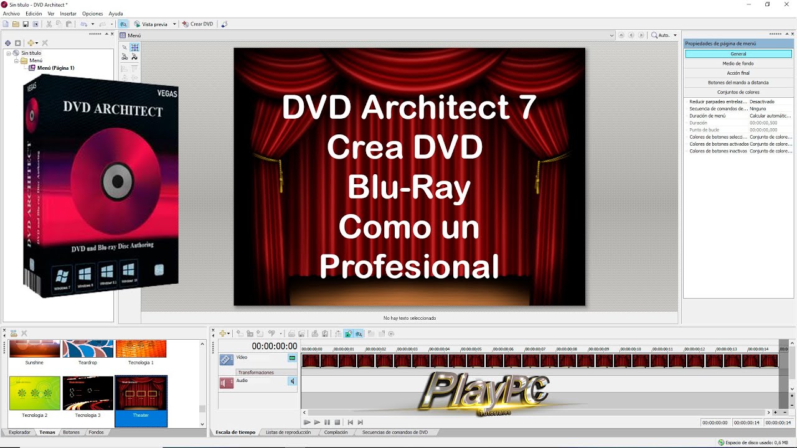
Task: Select Menú (Página 1) in tree
Action: click(55, 68)
